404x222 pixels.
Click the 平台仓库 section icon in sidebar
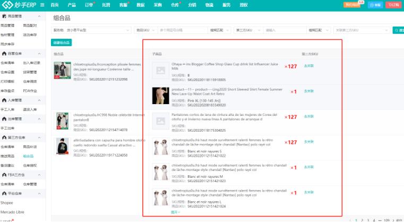coord(4,193)
